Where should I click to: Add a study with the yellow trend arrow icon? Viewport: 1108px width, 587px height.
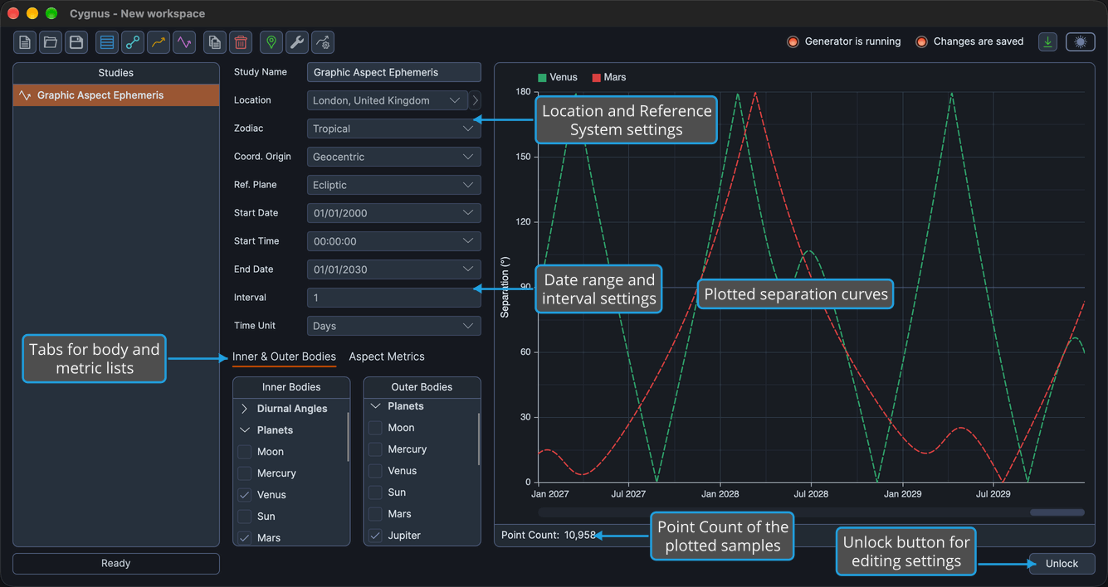[159, 42]
